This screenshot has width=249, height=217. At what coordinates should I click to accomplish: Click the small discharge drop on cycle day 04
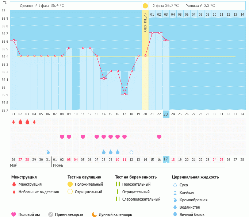point(34,122)
